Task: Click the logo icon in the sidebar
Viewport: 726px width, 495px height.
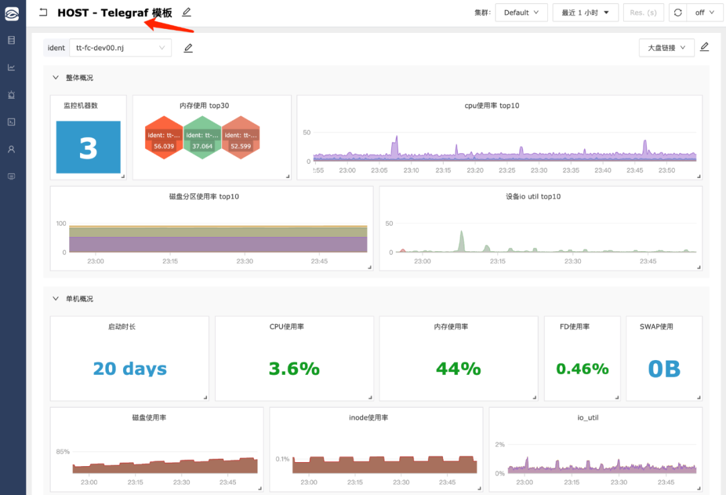Action: click(x=12, y=14)
